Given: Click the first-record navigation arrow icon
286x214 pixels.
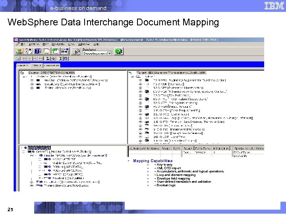Looking at the screenshot, I should click(x=25, y=58).
